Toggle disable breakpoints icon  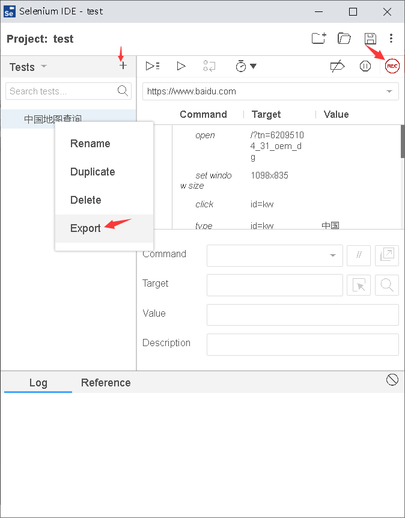coord(337,66)
